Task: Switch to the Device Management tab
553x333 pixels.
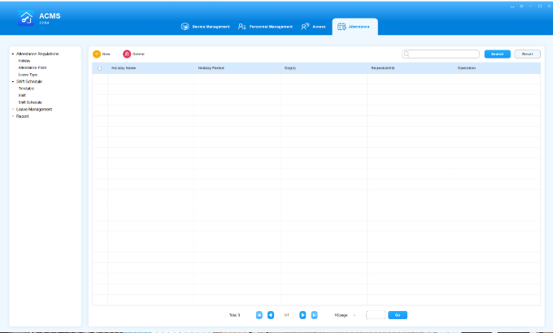Action: (x=205, y=27)
